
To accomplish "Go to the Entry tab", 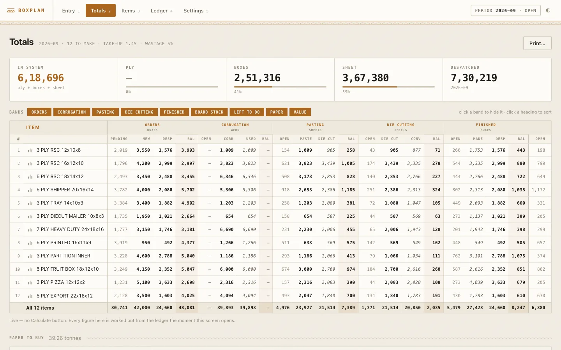I will (x=71, y=10).
